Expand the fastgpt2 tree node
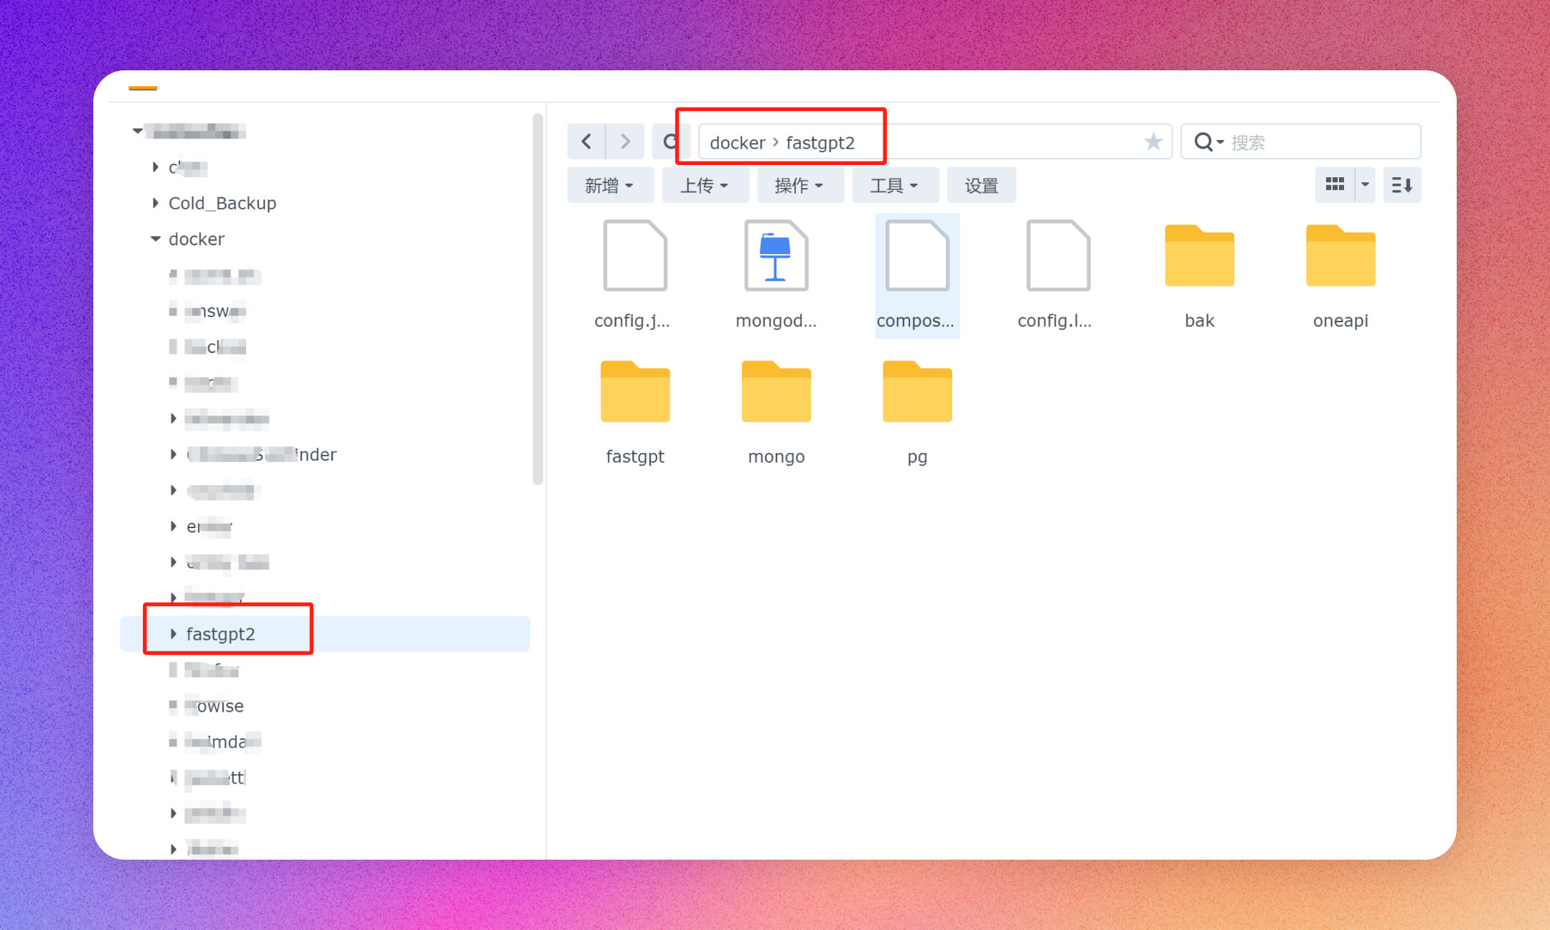The image size is (1550, 930). click(x=173, y=634)
